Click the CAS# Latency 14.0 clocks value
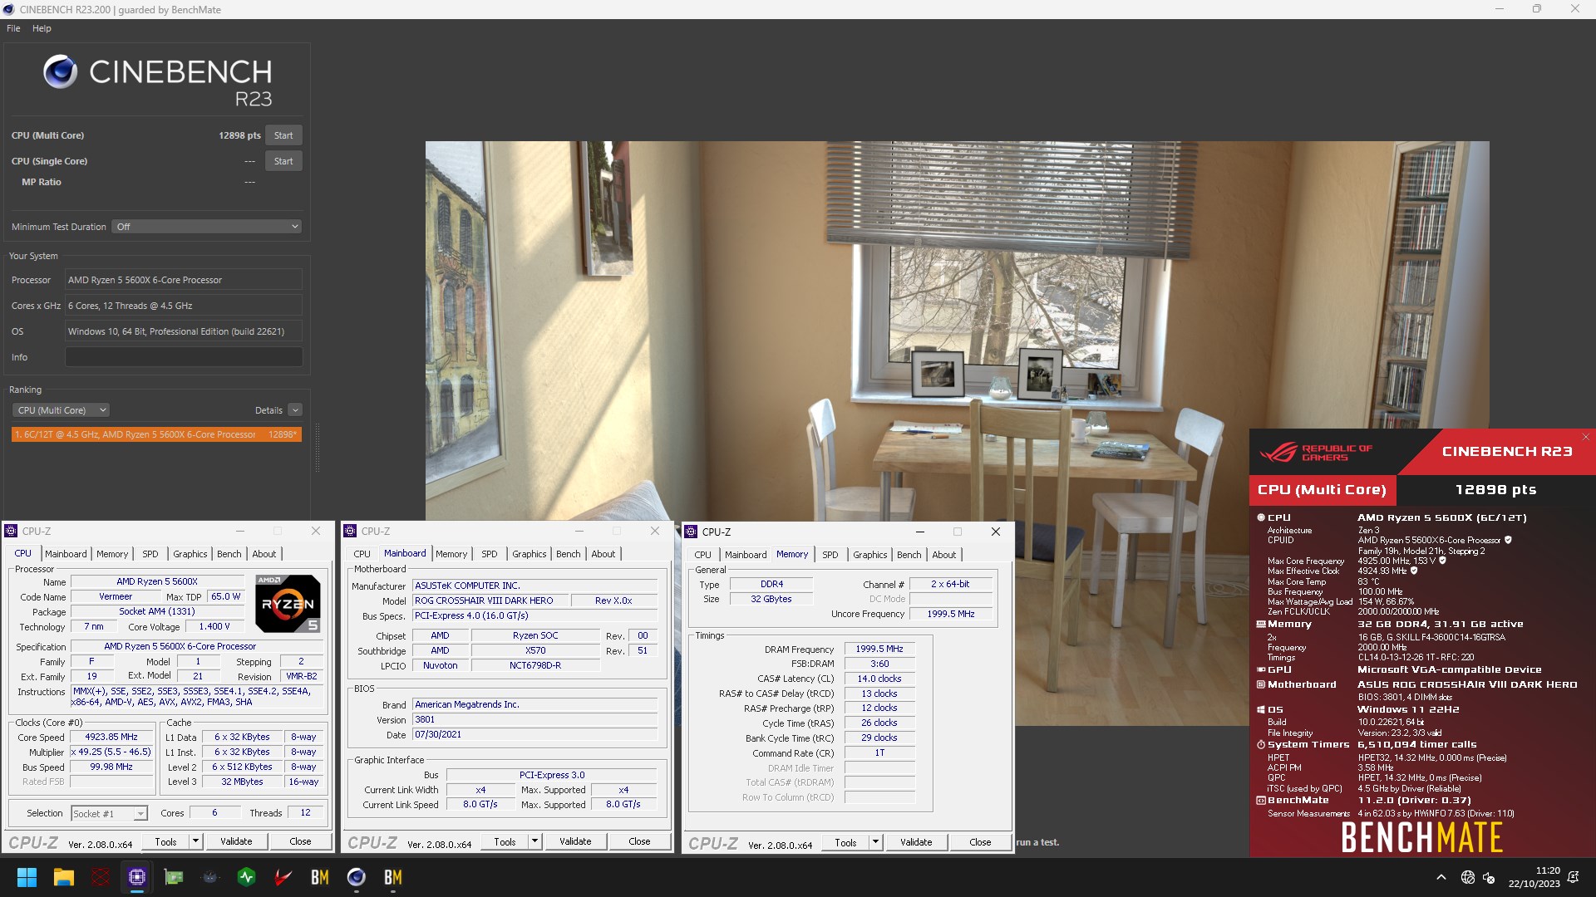The image size is (1596, 897). 879,679
